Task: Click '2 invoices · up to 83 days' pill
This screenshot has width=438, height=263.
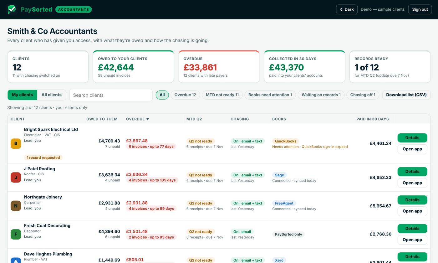Action: coord(151,237)
